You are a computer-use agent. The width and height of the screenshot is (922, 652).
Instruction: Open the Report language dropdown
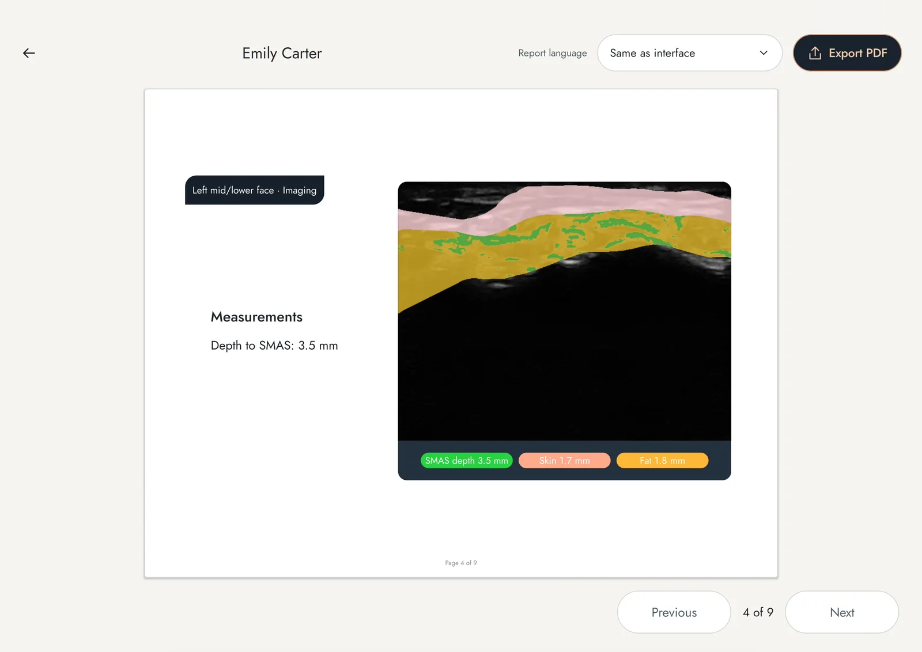[690, 53]
